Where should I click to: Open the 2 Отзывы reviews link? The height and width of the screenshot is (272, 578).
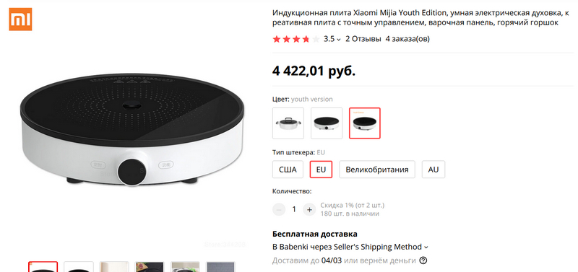coord(363,39)
